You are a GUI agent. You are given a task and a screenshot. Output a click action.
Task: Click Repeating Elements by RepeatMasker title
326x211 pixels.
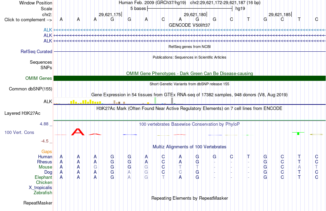click(189, 198)
